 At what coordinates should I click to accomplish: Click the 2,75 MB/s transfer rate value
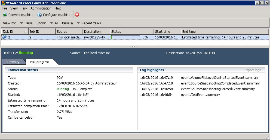(65, 112)
